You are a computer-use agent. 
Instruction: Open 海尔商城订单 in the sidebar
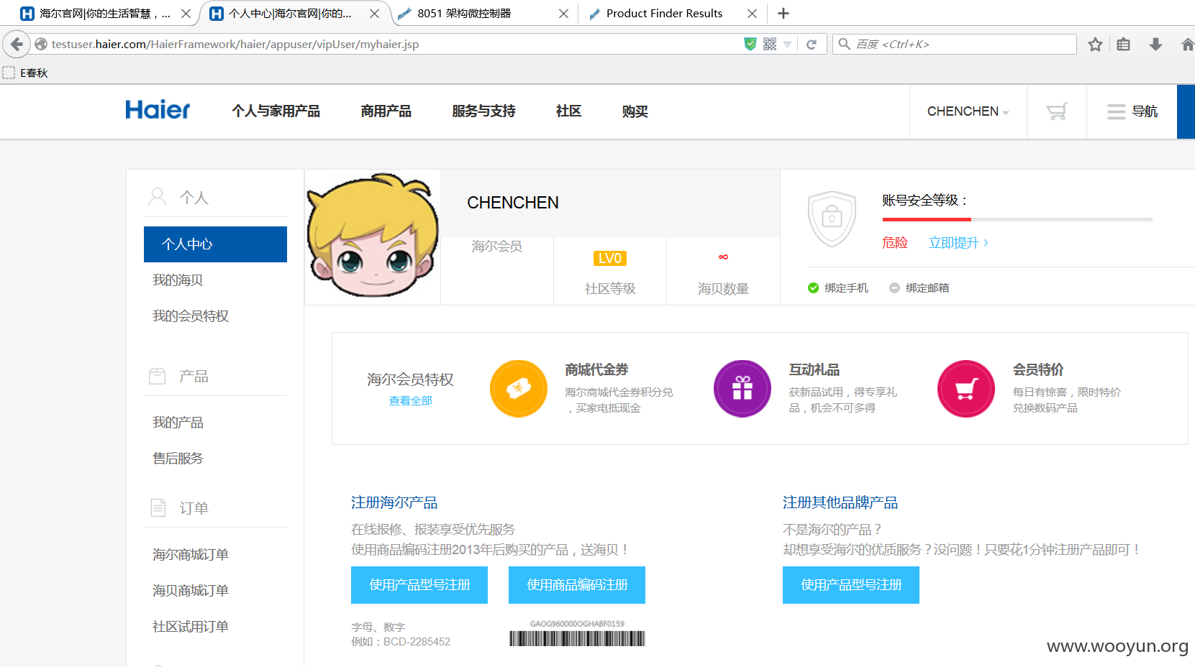191,555
